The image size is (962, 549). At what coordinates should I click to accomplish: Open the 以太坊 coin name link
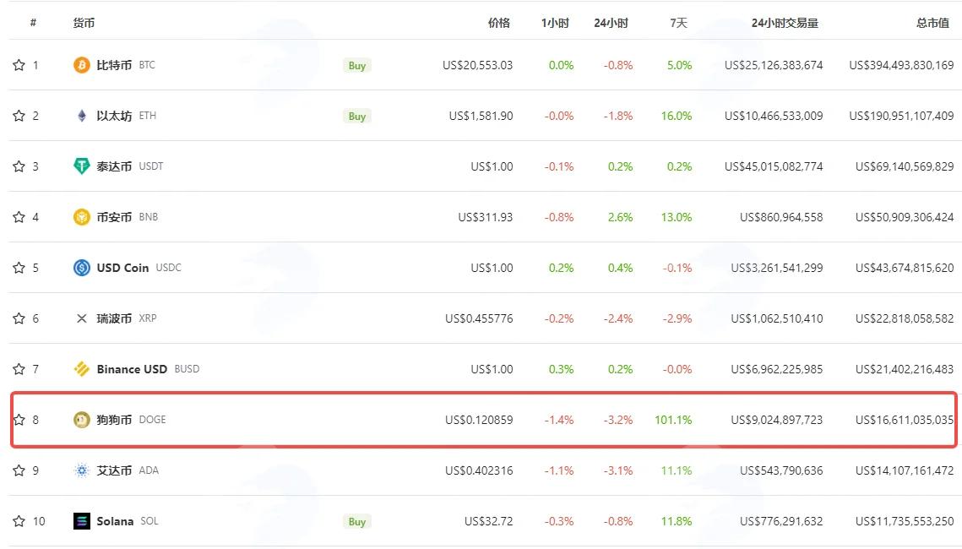(114, 116)
